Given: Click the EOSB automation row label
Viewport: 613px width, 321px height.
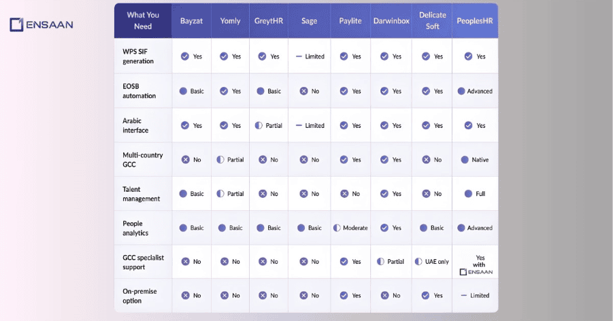Looking at the screenshot, I should (x=139, y=91).
